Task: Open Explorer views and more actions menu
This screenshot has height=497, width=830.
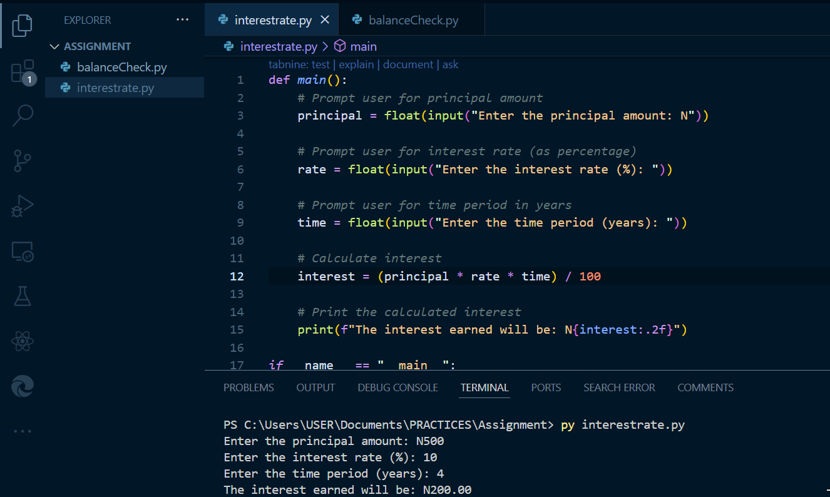Action: tap(182, 20)
